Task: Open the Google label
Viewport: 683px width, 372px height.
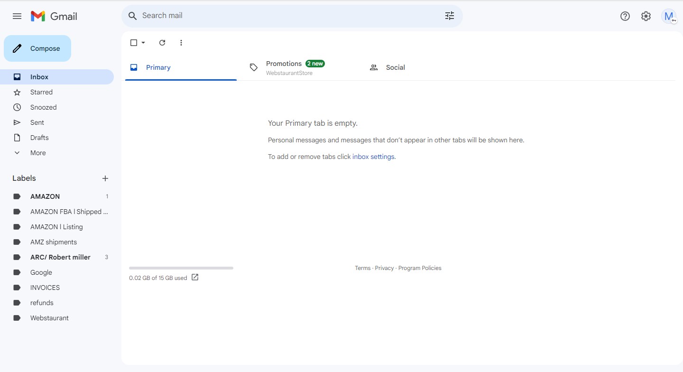Action: 57,272
